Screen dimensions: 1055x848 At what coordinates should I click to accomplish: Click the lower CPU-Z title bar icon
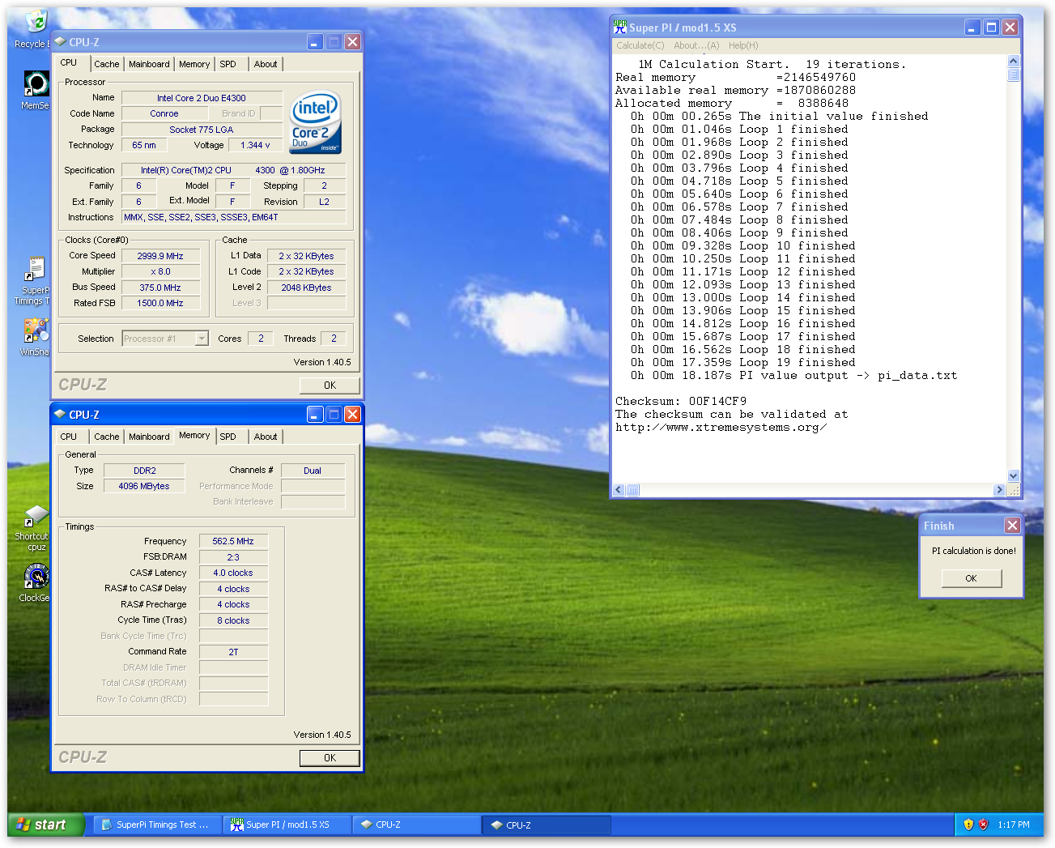tap(60, 414)
